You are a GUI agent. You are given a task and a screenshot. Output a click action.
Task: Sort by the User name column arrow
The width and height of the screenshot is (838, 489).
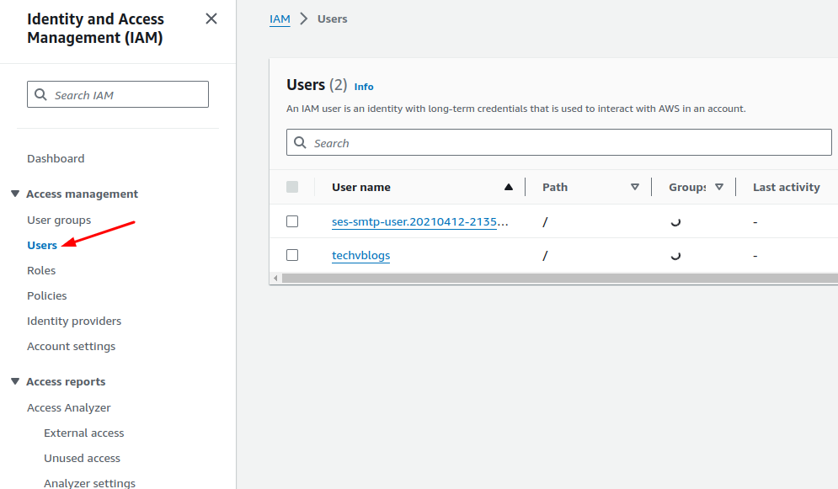508,186
